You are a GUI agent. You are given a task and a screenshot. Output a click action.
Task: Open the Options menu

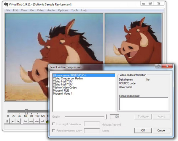click(63, 10)
